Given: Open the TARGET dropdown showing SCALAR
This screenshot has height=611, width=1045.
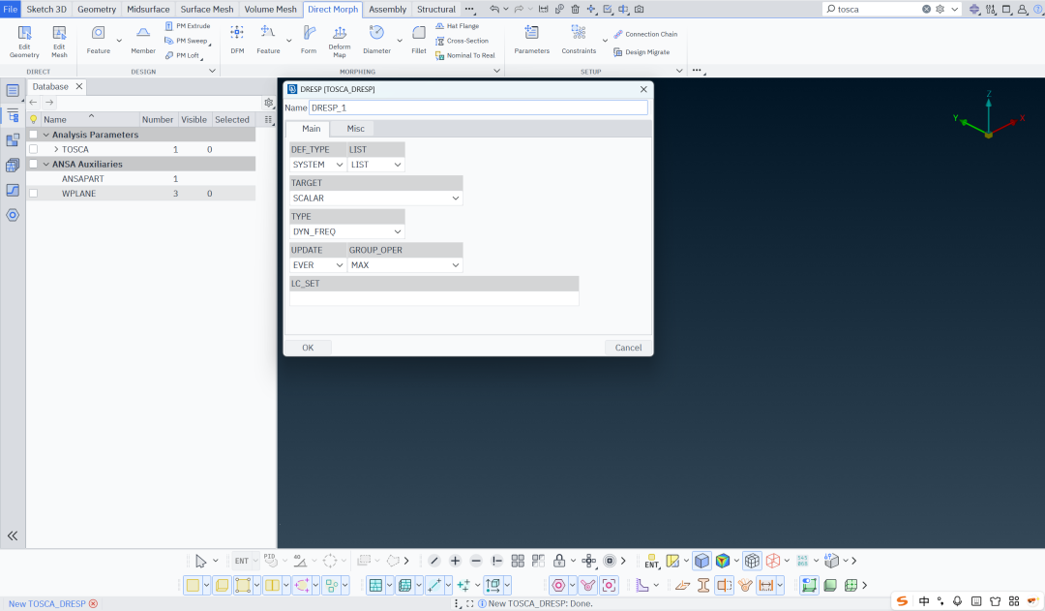Looking at the screenshot, I should 375,199.
